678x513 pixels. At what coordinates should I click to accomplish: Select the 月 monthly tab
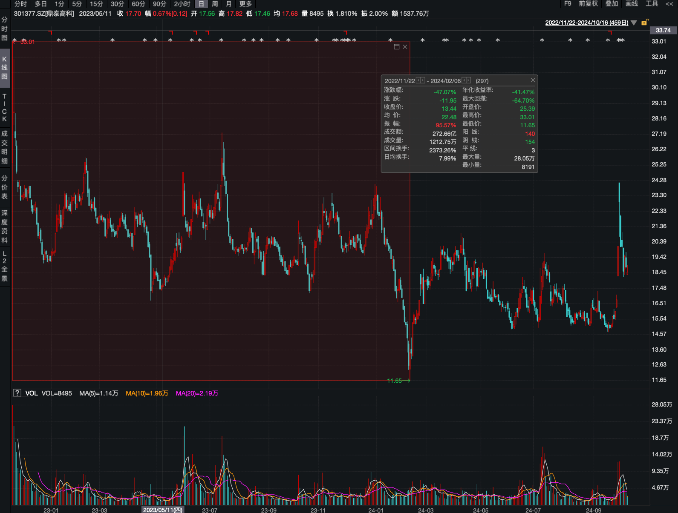pyautogui.click(x=229, y=4)
